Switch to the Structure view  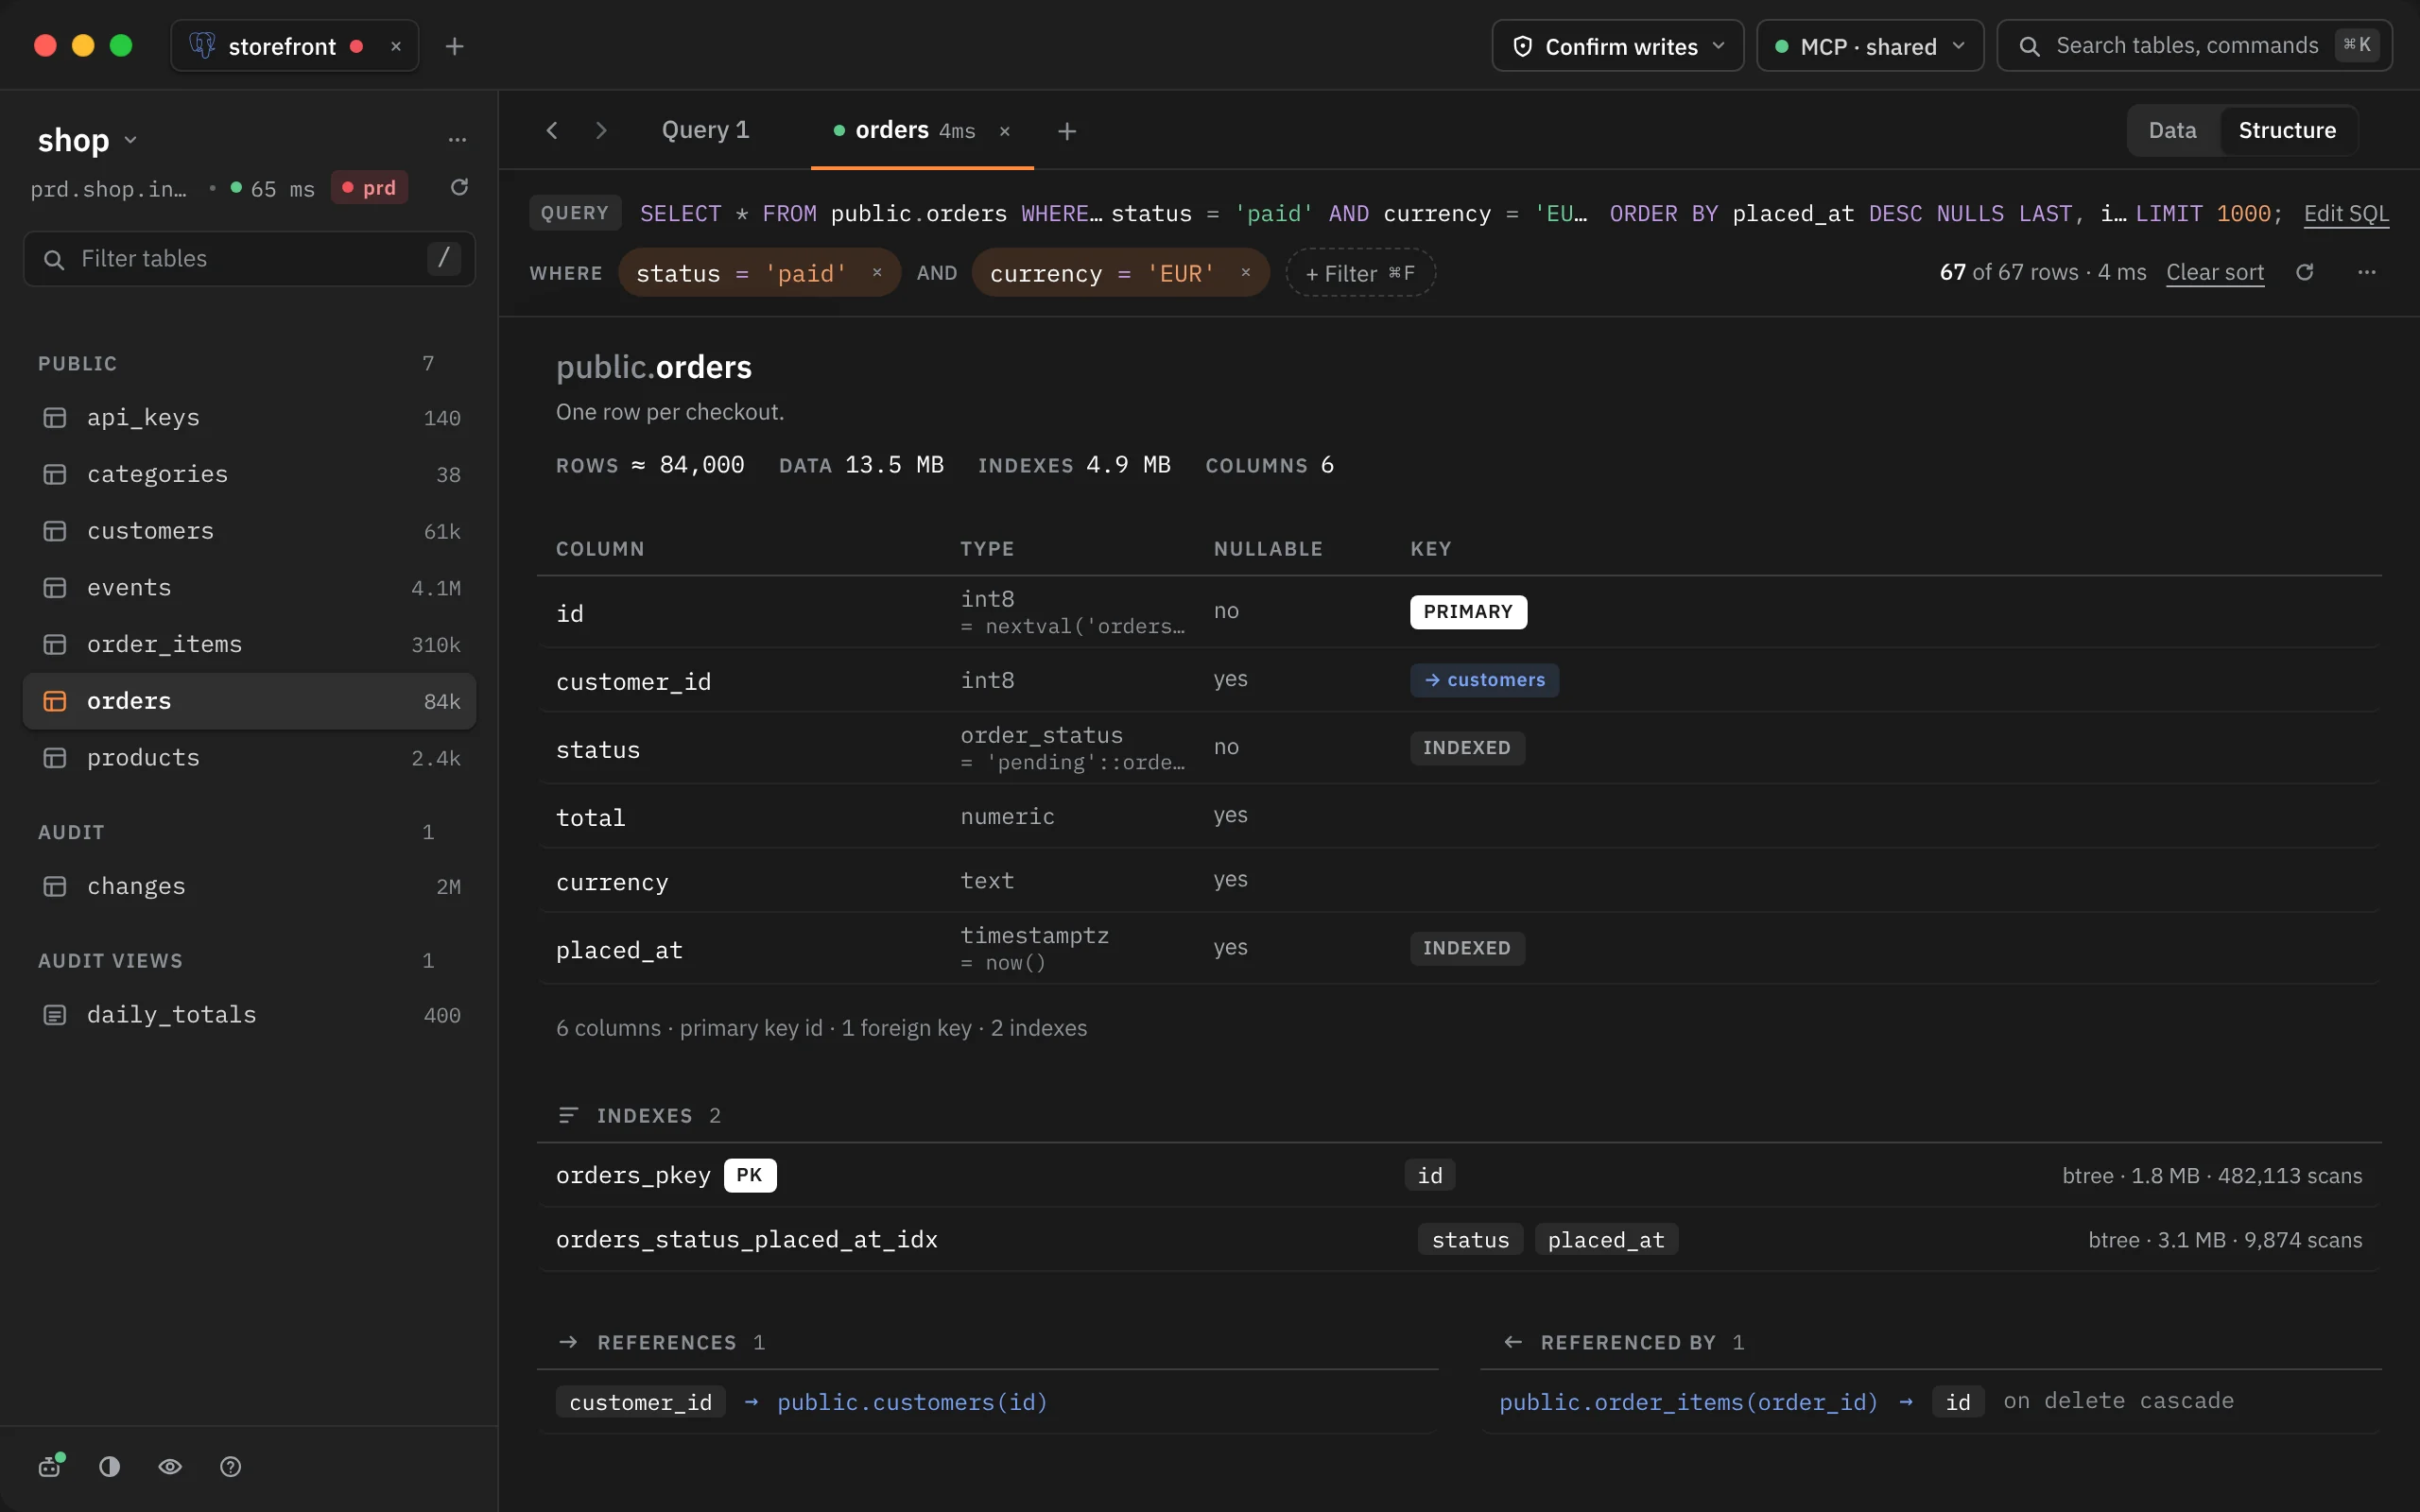click(2287, 130)
